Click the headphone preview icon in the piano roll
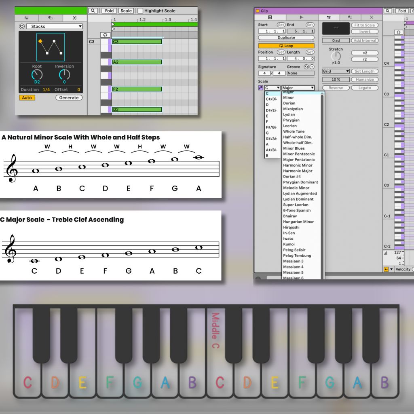 click(105, 35)
